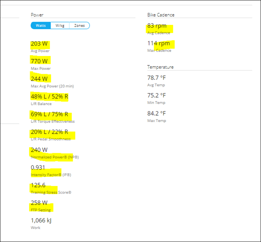Click the L/R Pedal Smoothness label
The image size is (261, 242).
(x=51, y=139)
